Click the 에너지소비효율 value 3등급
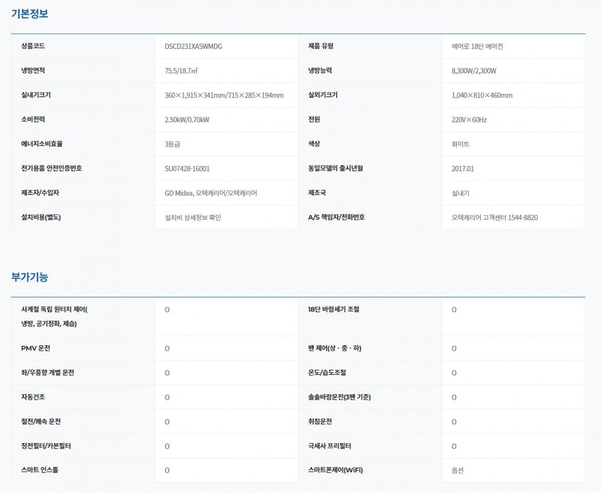601x493 pixels. tap(172, 144)
